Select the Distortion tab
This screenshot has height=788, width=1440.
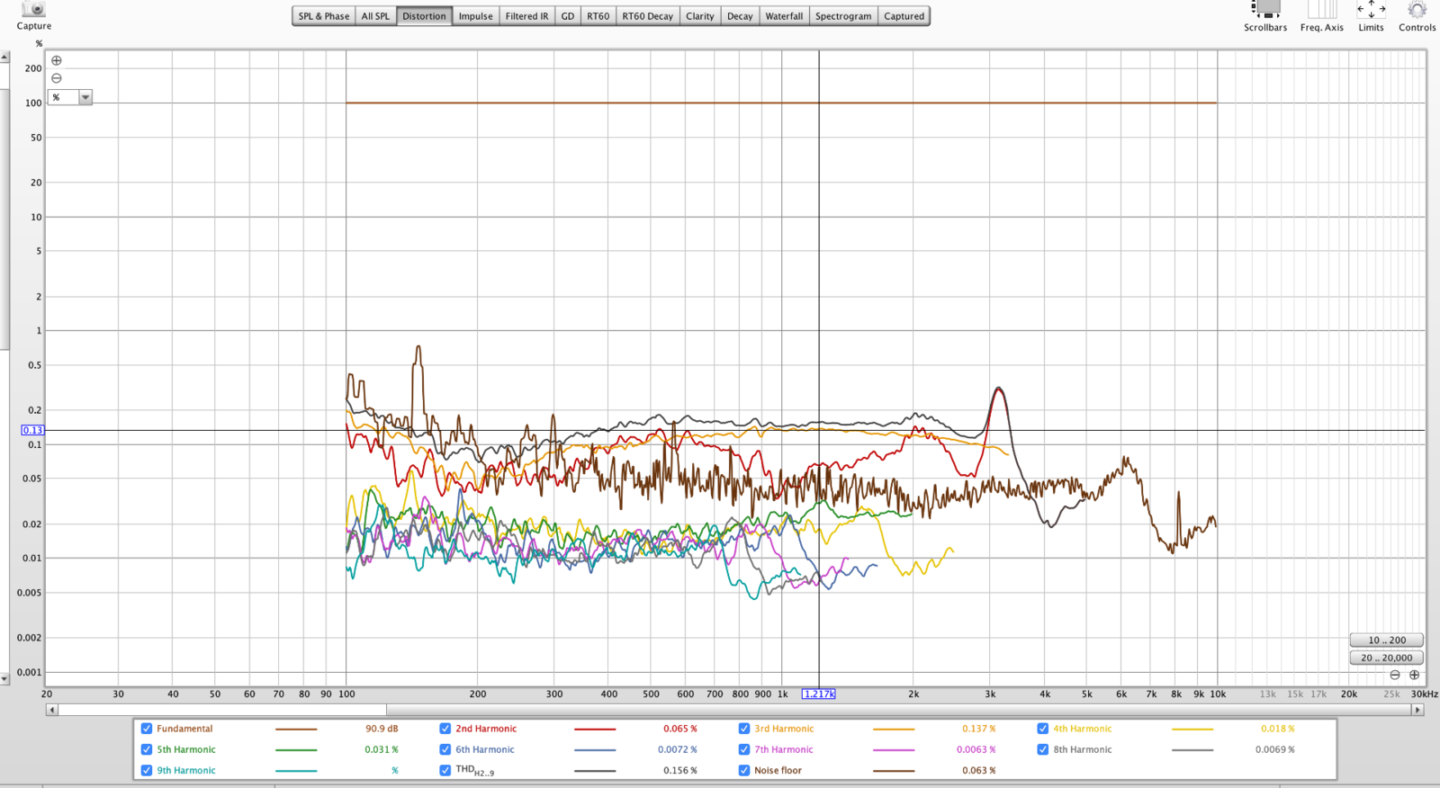click(x=424, y=16)
